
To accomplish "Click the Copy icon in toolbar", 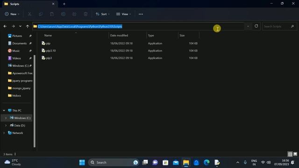I will coord(41,14).
